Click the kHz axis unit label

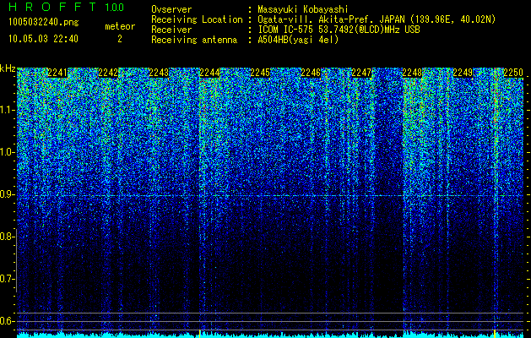[x=8, y=68]
